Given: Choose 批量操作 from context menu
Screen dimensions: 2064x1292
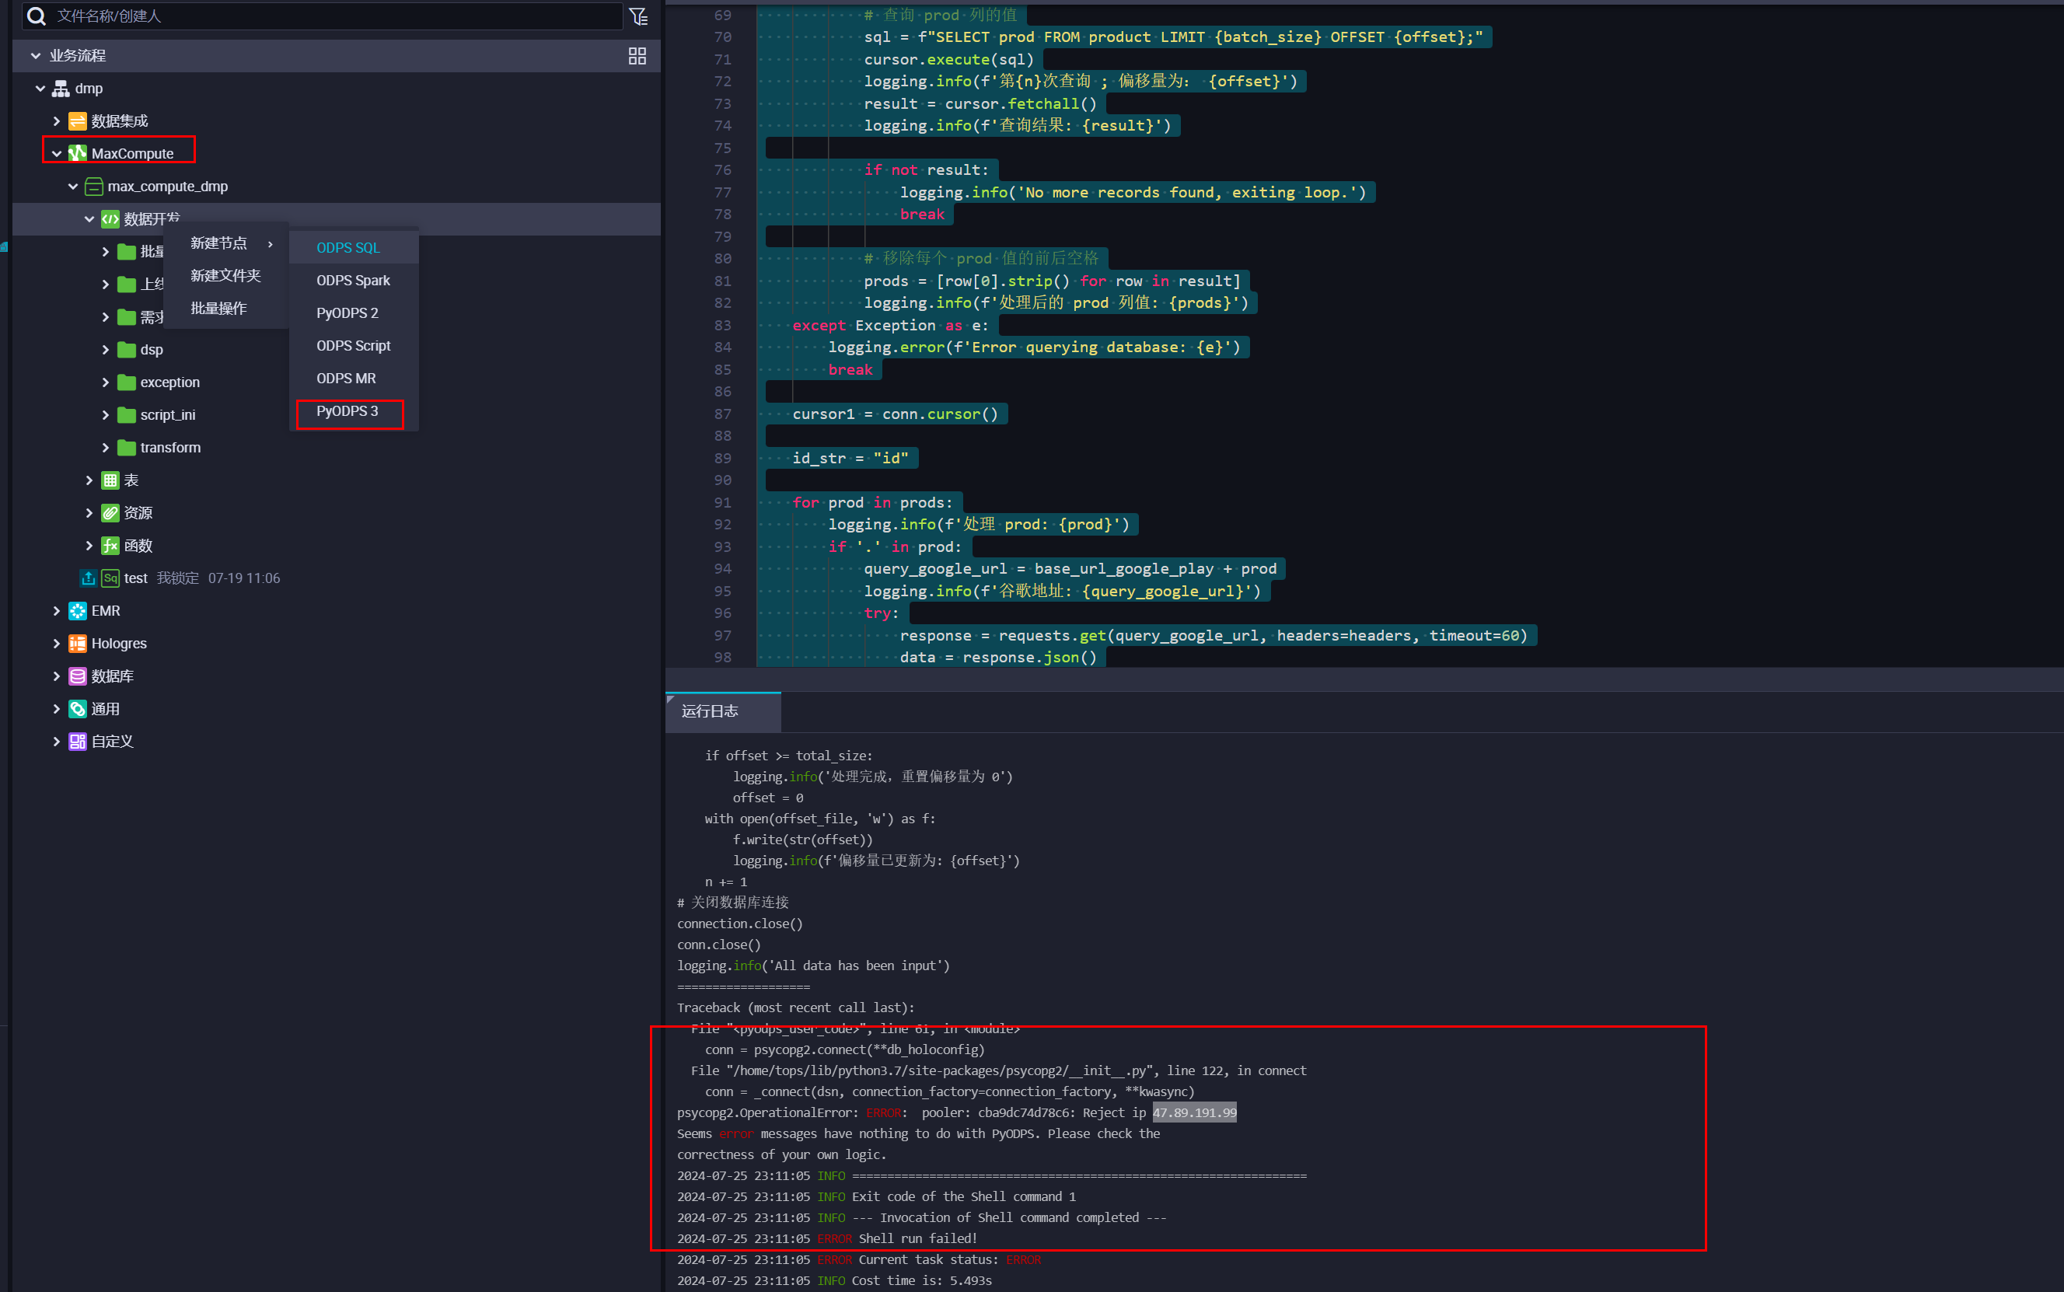Looking at the screenshot, I should click(226, 309).
